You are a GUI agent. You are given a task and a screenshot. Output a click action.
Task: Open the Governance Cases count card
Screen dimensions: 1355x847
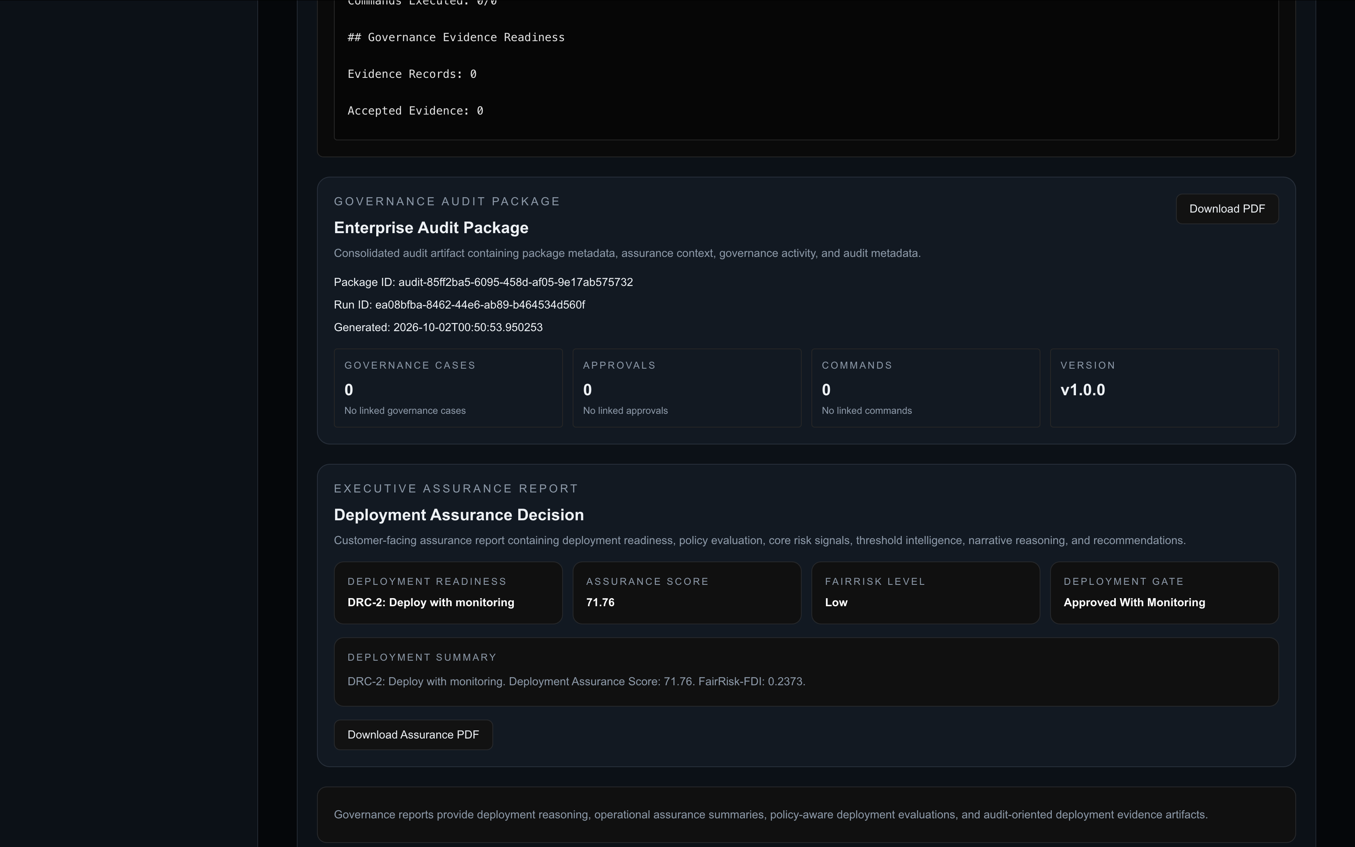coord(448,388)
